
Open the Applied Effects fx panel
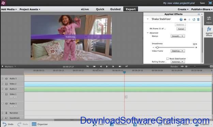[x=209, y=31]
